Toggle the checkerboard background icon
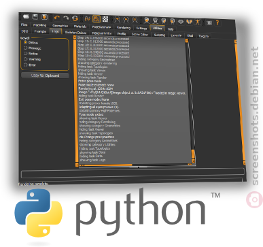The width and height of the screenshot is (263, 247). [x=105, y=19]
